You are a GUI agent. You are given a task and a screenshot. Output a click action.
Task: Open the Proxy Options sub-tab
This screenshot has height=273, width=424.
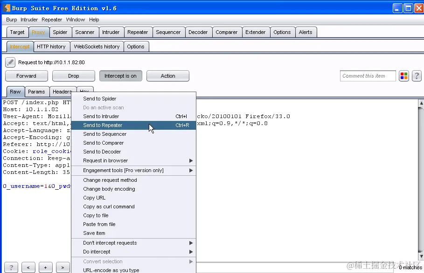[x=136, y=47]
